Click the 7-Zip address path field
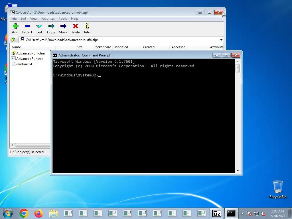 pyautogui.click(x=119, y=40)
